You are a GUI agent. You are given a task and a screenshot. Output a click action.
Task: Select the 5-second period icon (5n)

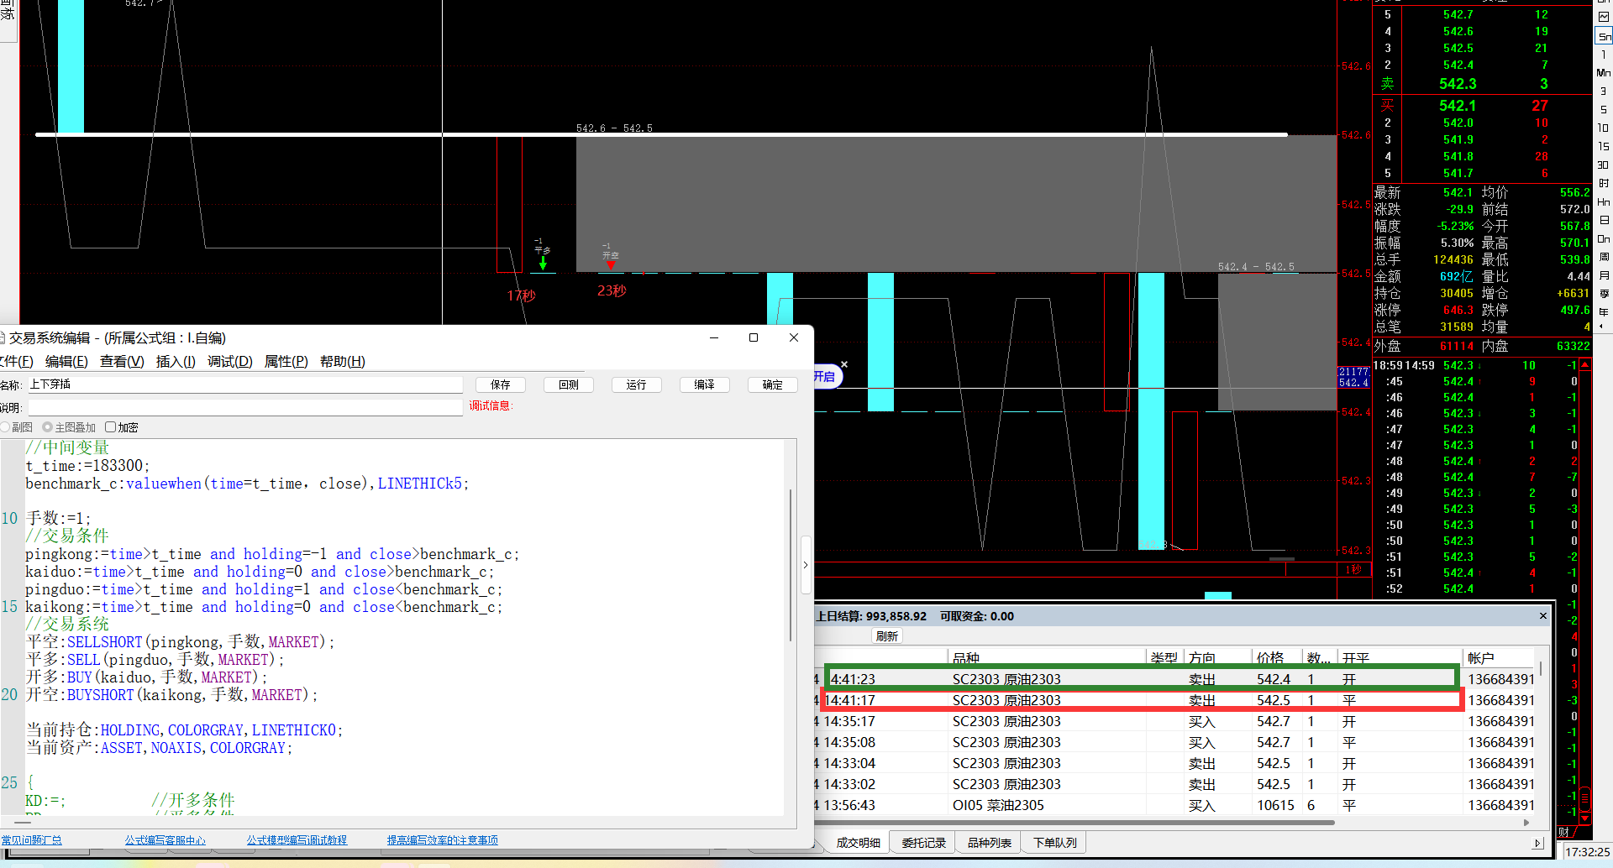[1604, 36]
